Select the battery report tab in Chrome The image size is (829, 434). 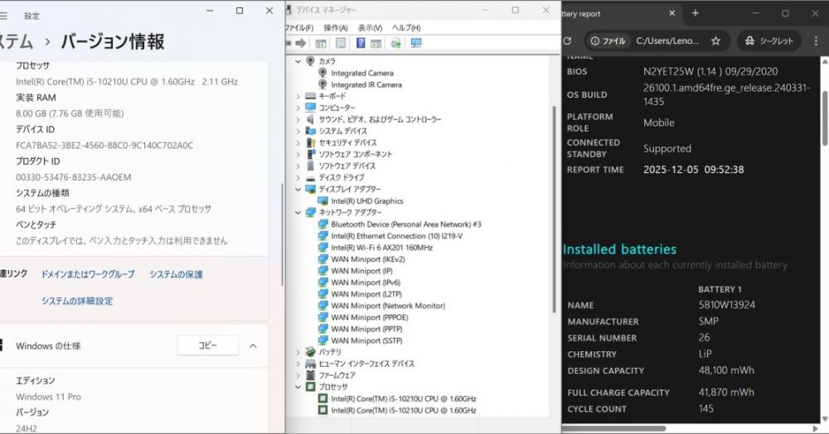click(618, 14)
